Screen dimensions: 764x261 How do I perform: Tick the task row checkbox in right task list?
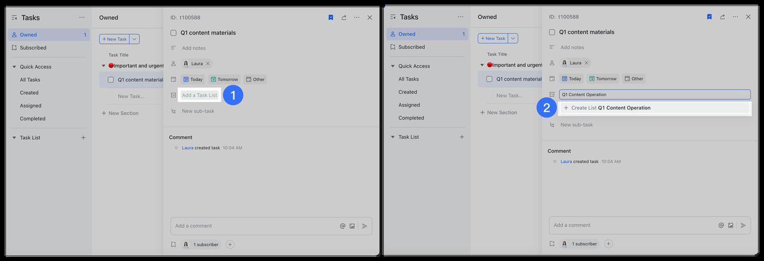point(489,79)
